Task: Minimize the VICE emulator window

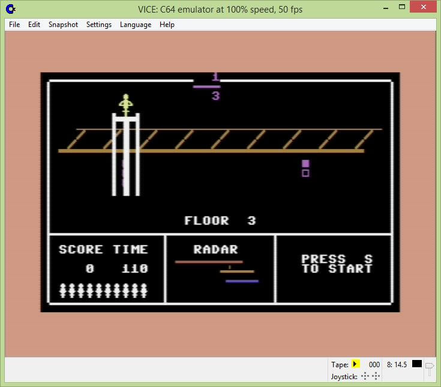Action: (386, 8)
